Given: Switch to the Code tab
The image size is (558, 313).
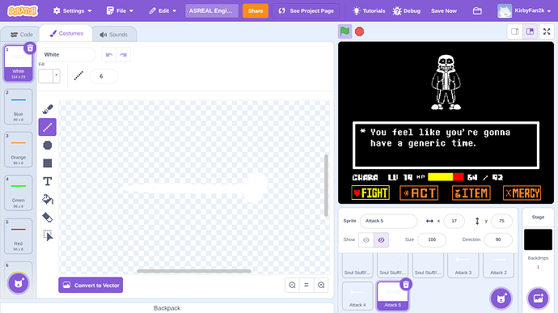Looking at the screenshot, I should (21, 35).
